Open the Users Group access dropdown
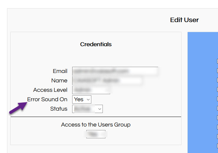Image resolution: width=218 pixels, height=153 pixels. coord(96,134)
